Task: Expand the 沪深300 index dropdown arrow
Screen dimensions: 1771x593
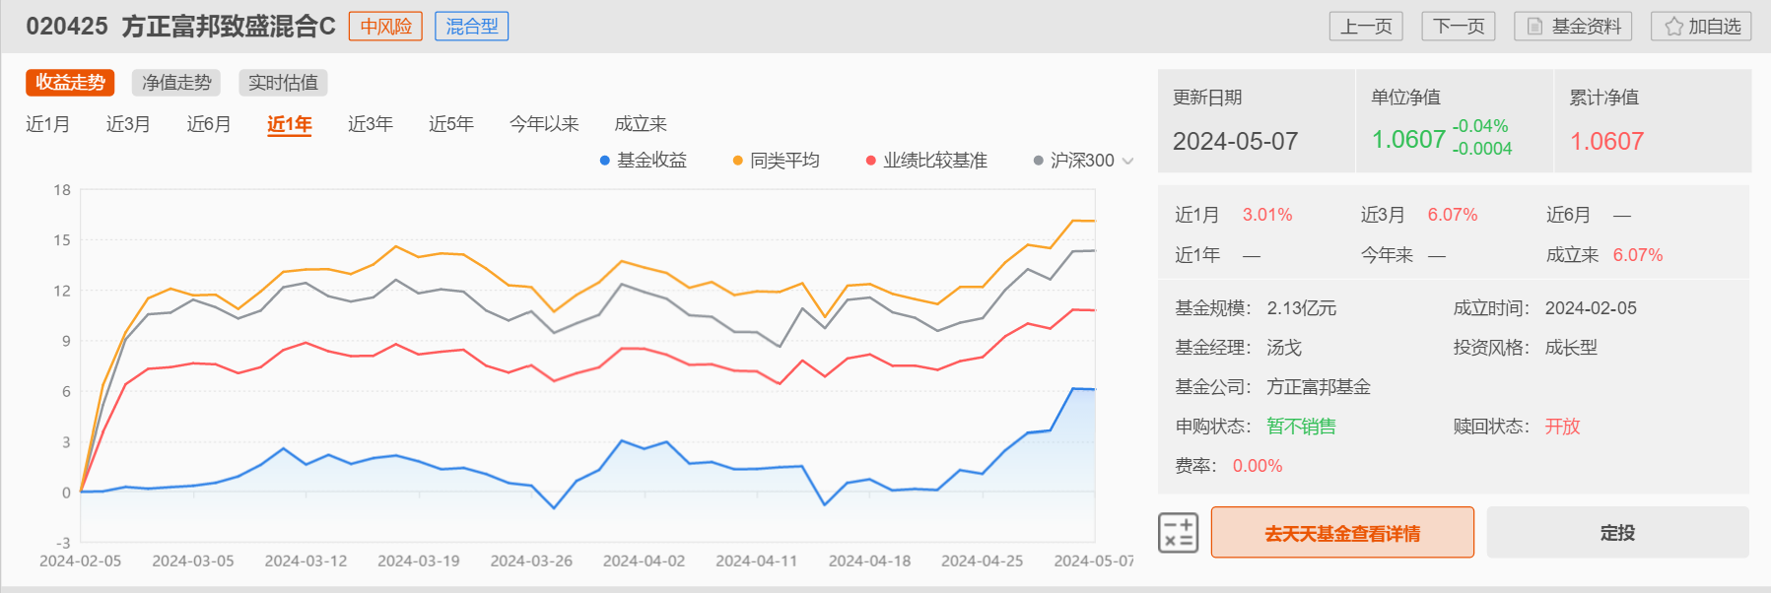Action: 1128,162
